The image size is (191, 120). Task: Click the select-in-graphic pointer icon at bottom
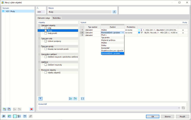25,116
